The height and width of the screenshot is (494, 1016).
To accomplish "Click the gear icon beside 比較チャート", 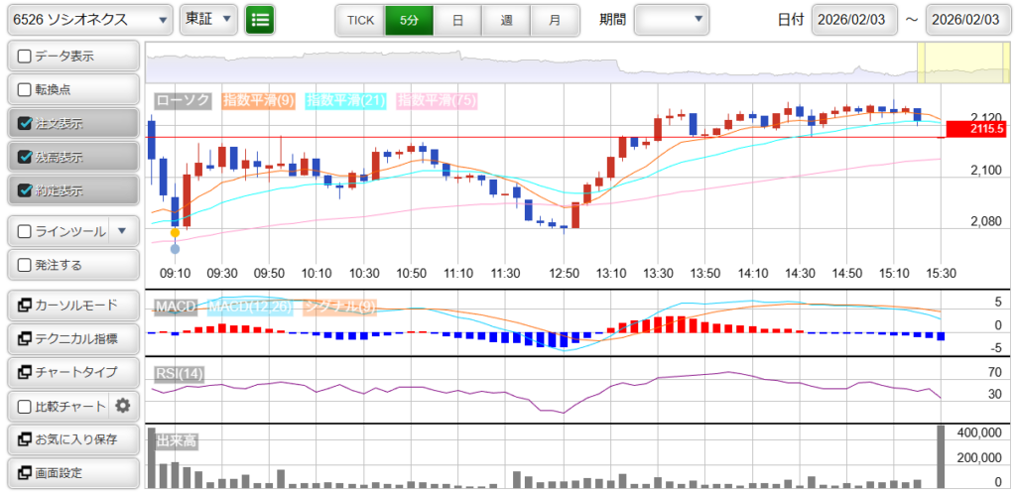I will click(x=123, y=406).
